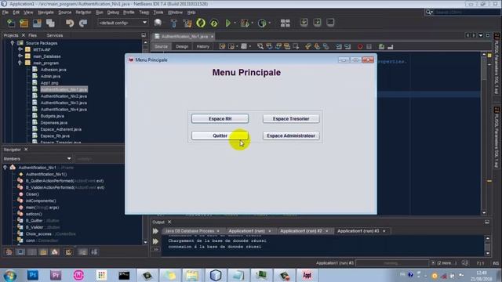The height and width of the screenshot is (282, 502).
Task: Select Adhesion.java in project tree
Action: coord(53,70)
